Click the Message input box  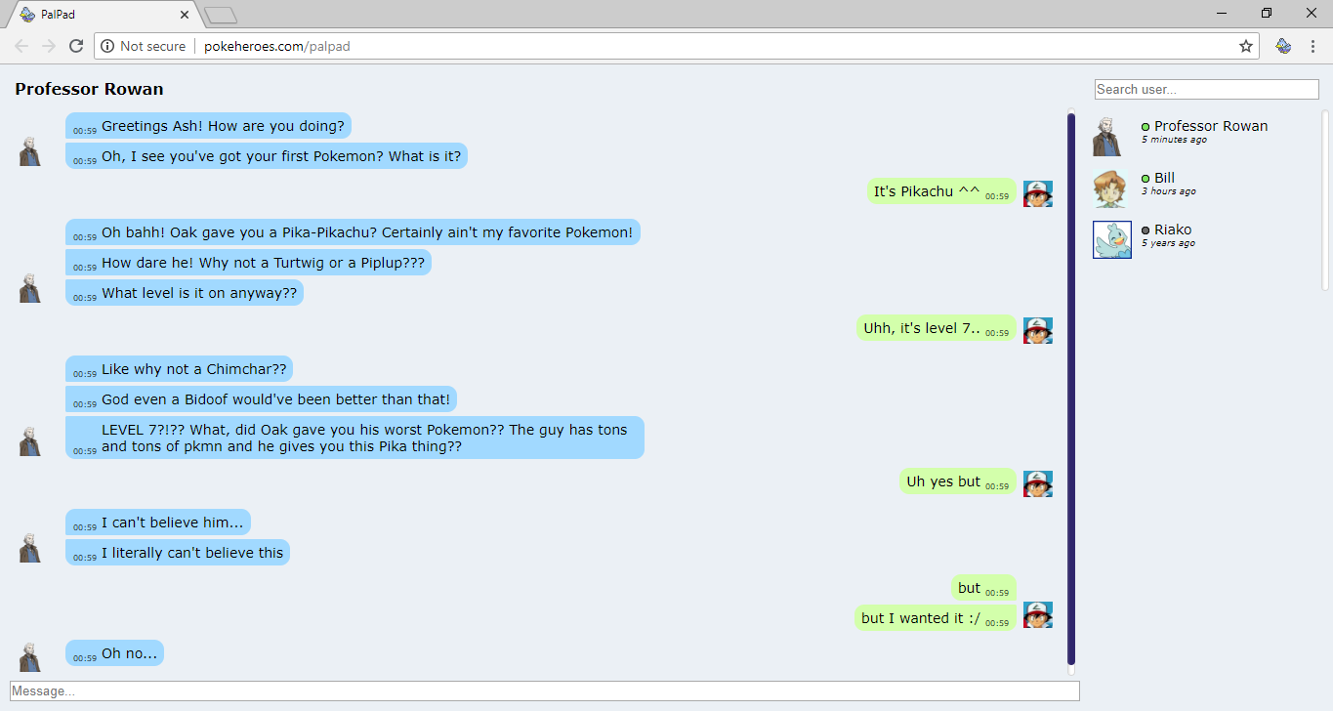pos(544,690)
